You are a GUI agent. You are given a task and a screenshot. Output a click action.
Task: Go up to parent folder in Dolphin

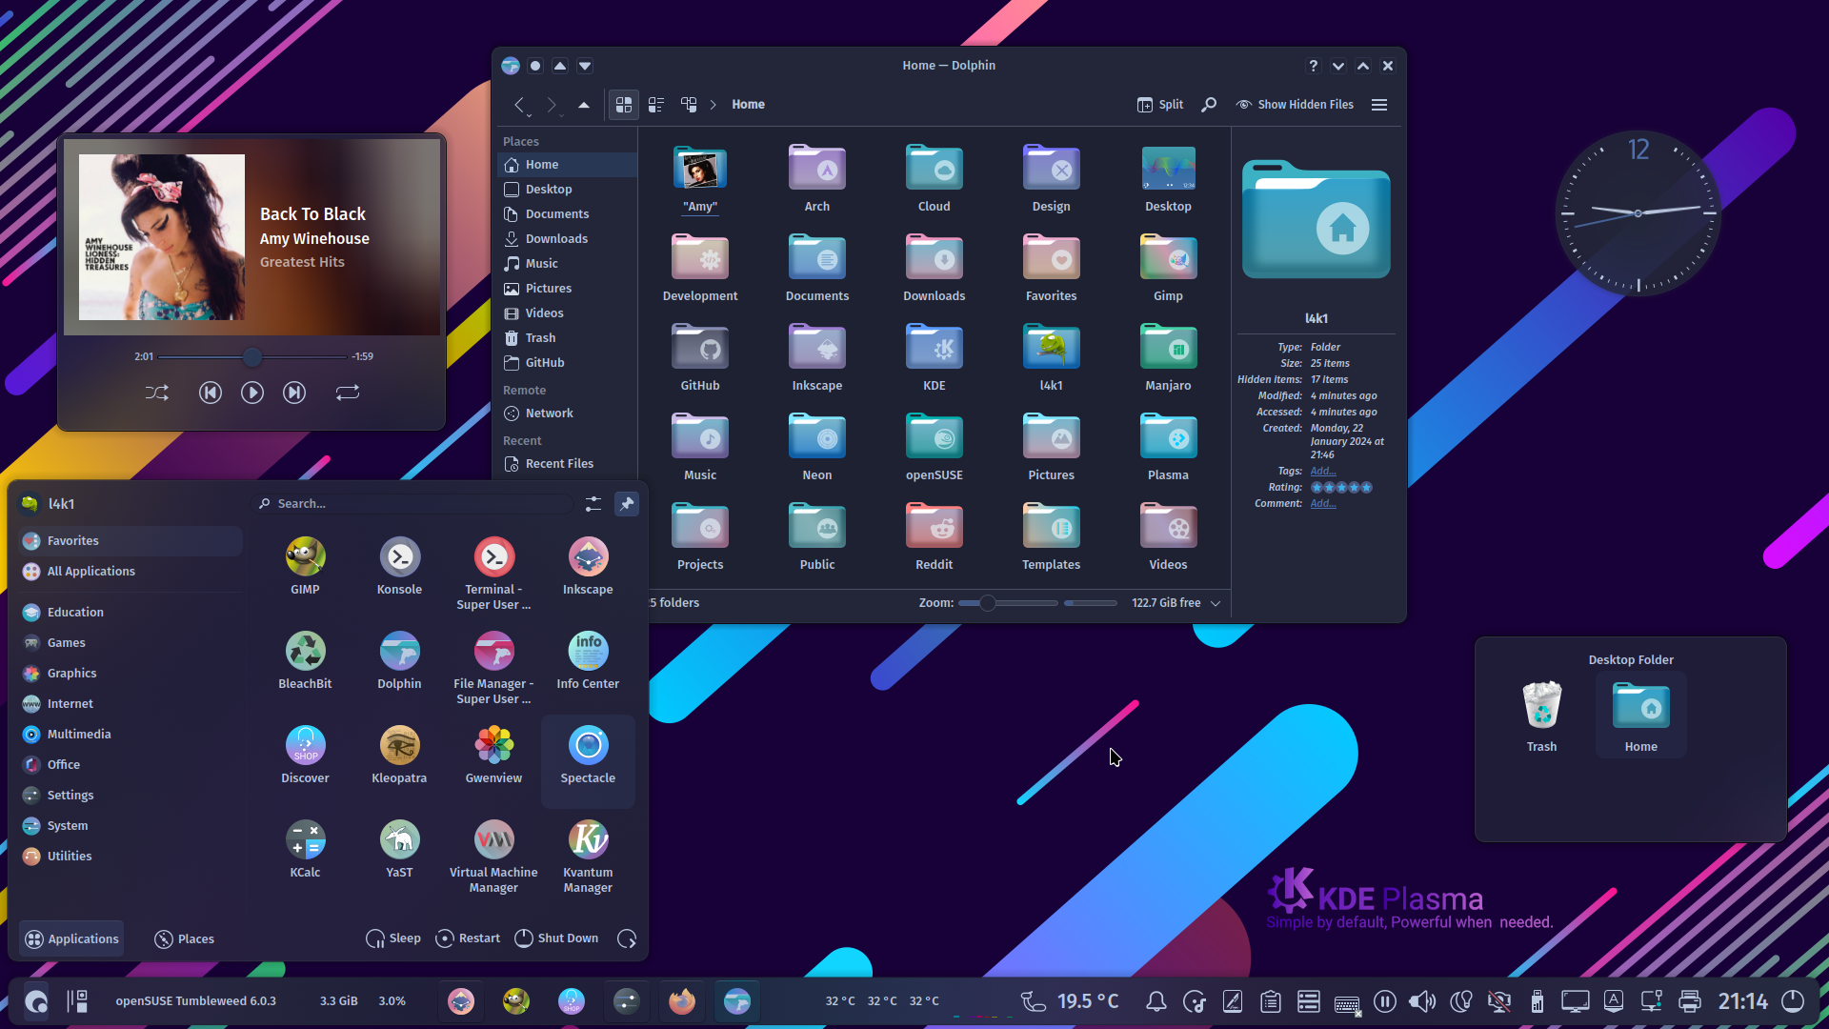pos(584,105)
